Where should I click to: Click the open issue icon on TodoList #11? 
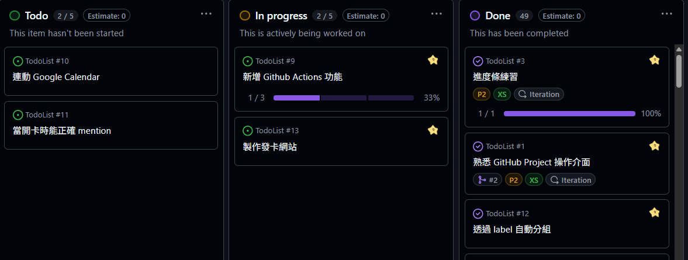(x=18, y=115)
